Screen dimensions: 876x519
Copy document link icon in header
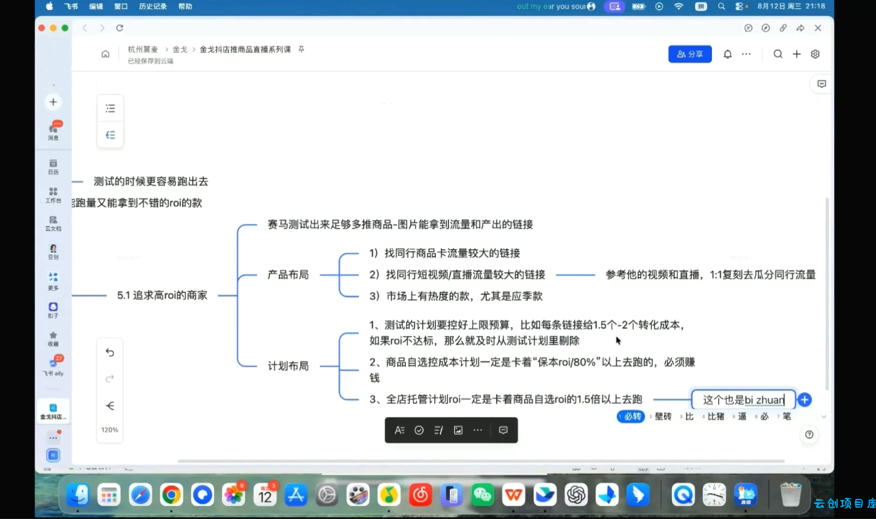click(783, 28)
